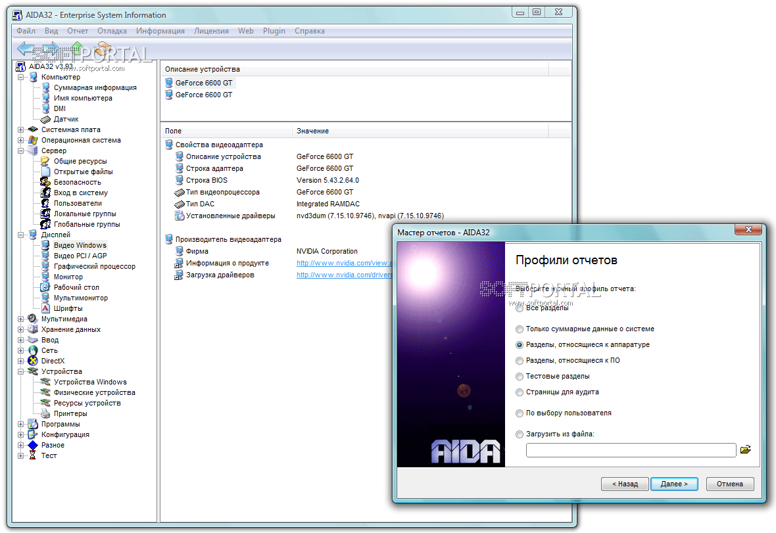Click the DirectX icon
The width and height of the screenshot is (776, 533).
(33, 361)
